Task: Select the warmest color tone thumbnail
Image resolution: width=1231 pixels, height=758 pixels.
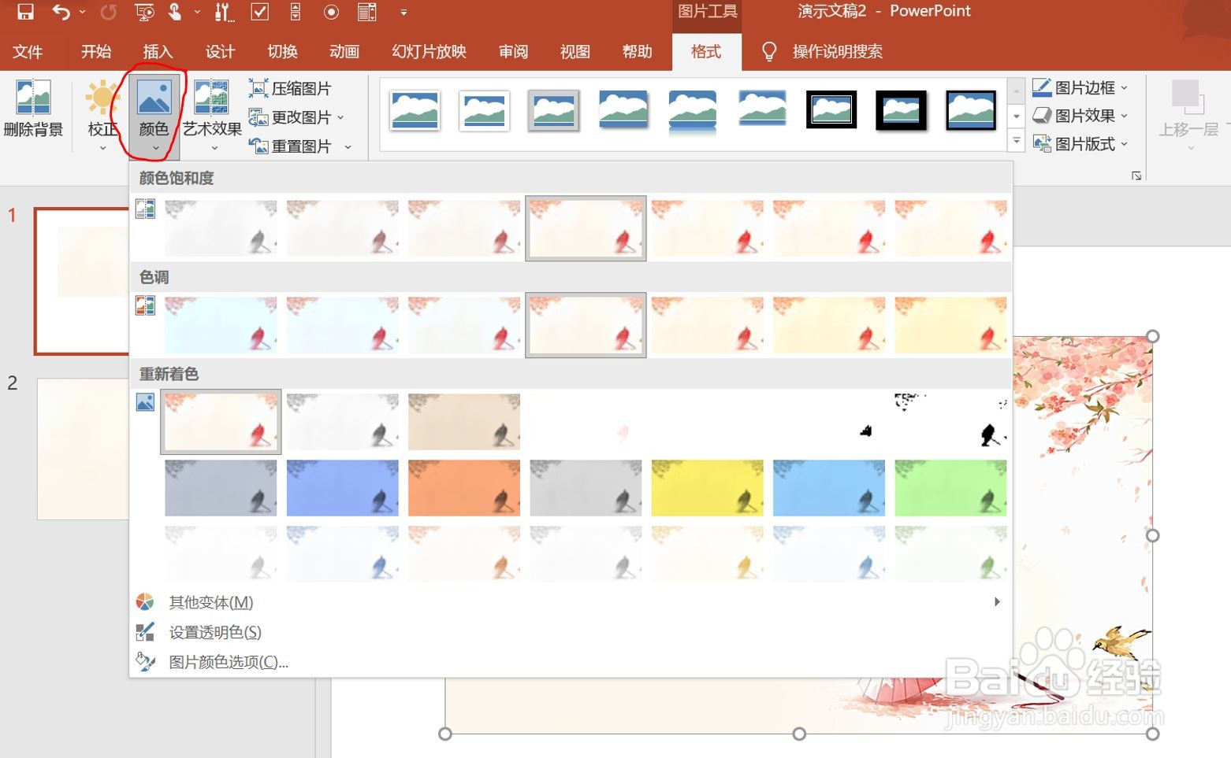Action: pos(950,325)
